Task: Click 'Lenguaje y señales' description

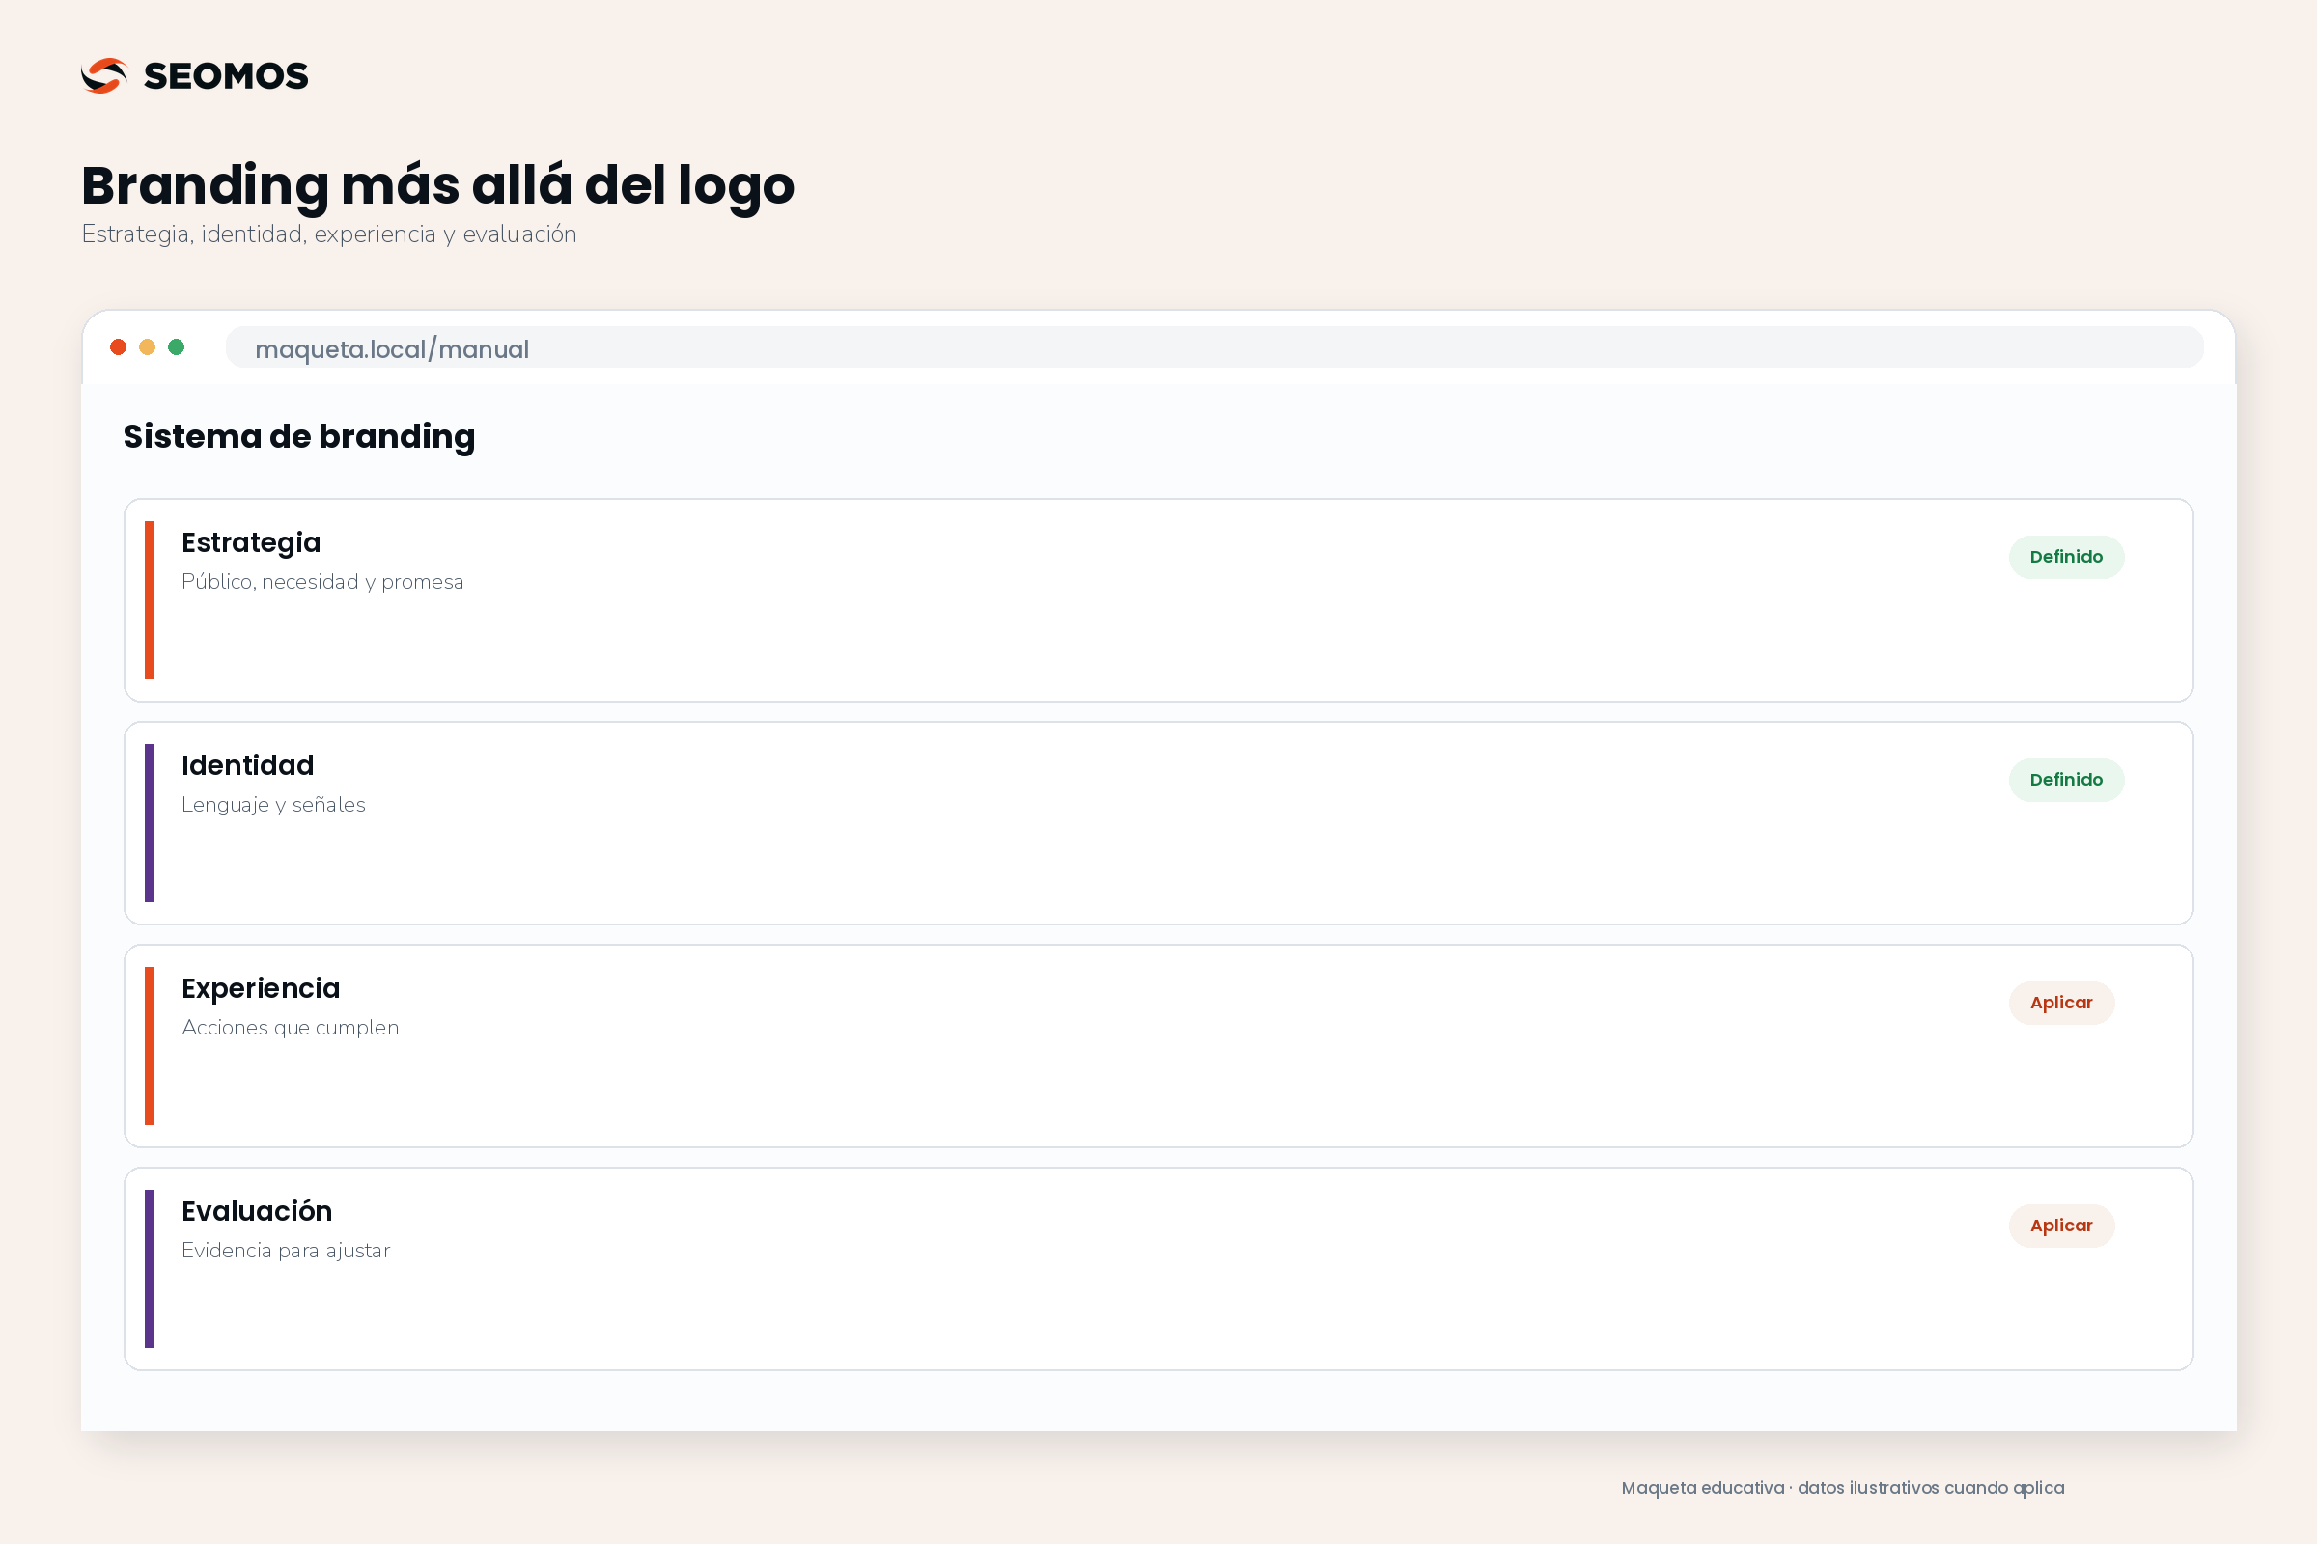Action: (x=273, y=805)
